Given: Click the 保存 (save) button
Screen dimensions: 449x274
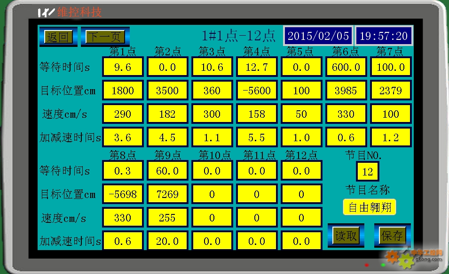Looking at the screenshot, I should [x=392, y=236].
